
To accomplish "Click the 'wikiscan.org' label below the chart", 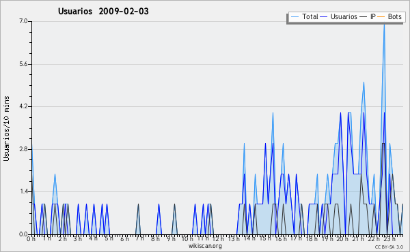I will tap(205, 246).
